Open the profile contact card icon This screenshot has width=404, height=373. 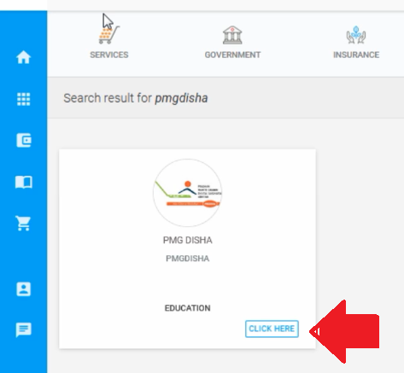(x=23, y=289)
